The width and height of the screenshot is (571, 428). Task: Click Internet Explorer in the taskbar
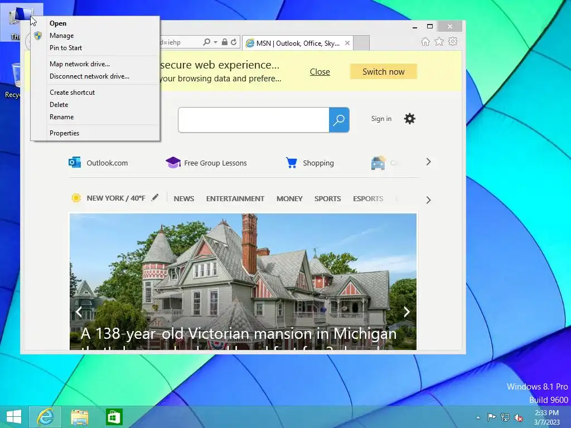point(45,417)
